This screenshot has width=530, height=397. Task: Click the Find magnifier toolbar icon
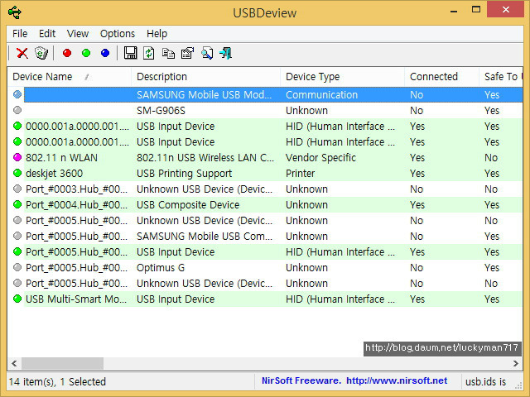[206, 53]
